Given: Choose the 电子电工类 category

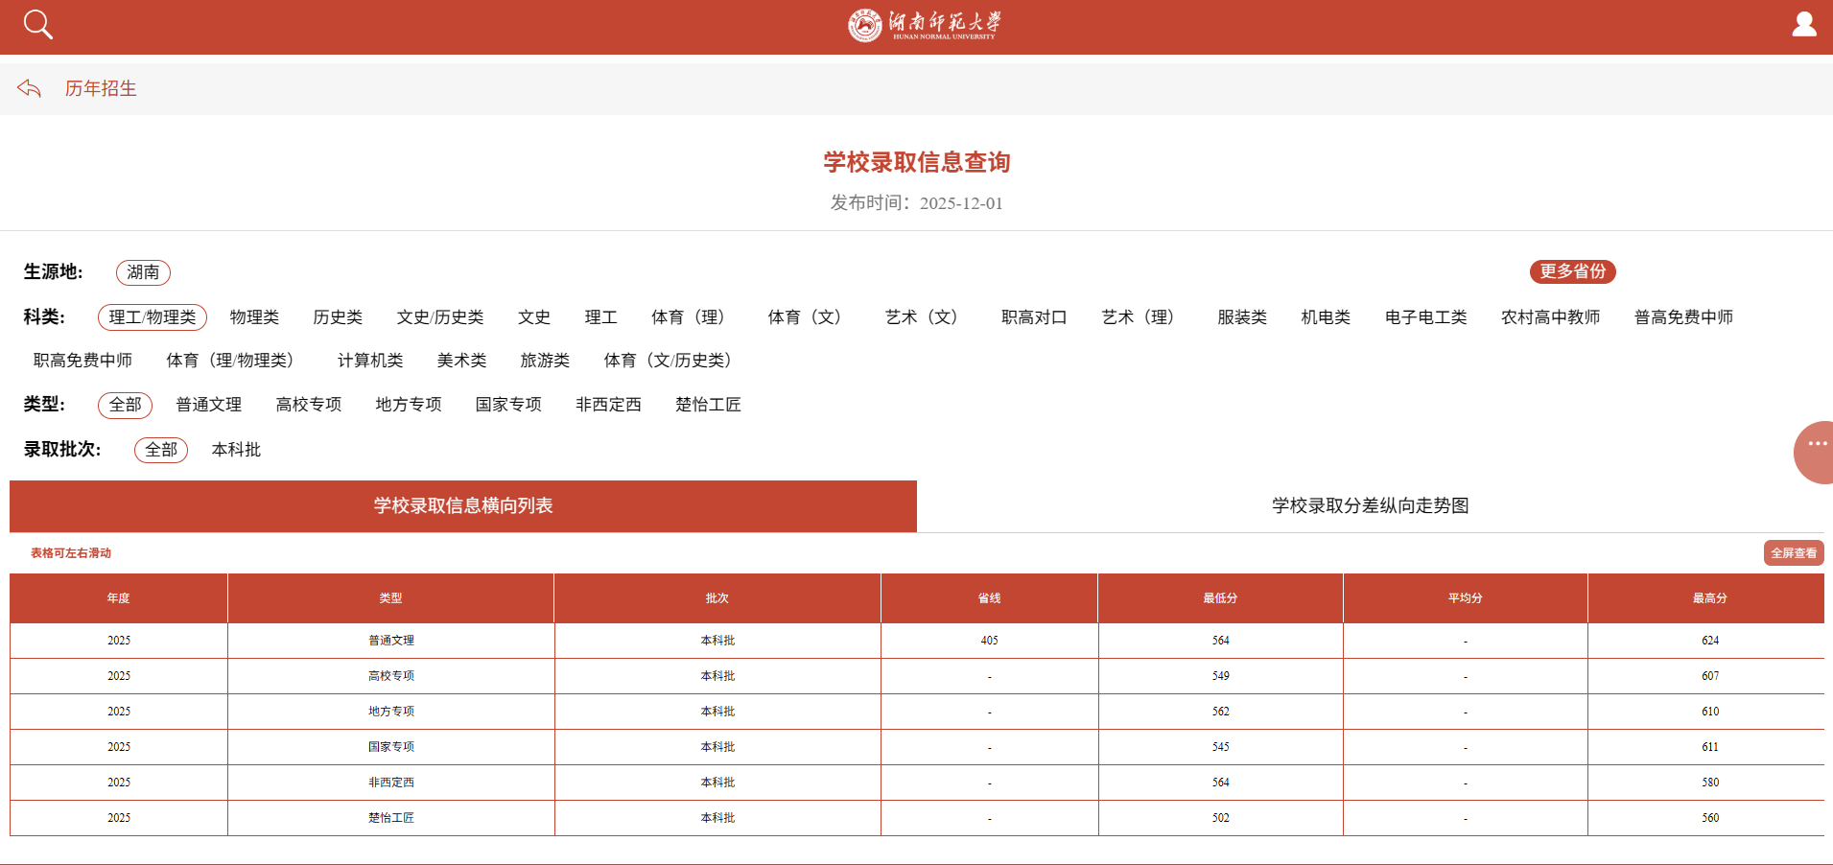Looking at the screenshot, I should 1426,317.
